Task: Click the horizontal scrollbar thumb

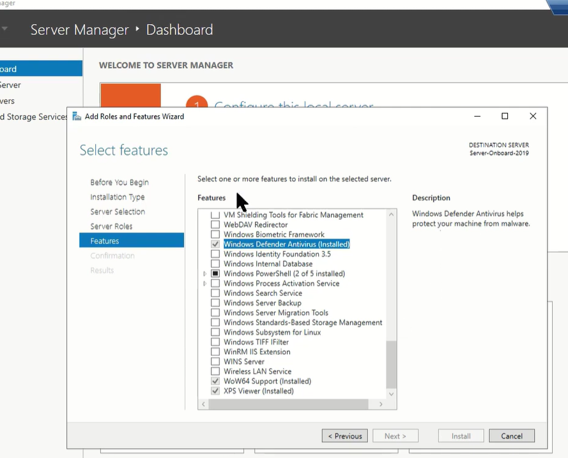Action: pos(288,404)
